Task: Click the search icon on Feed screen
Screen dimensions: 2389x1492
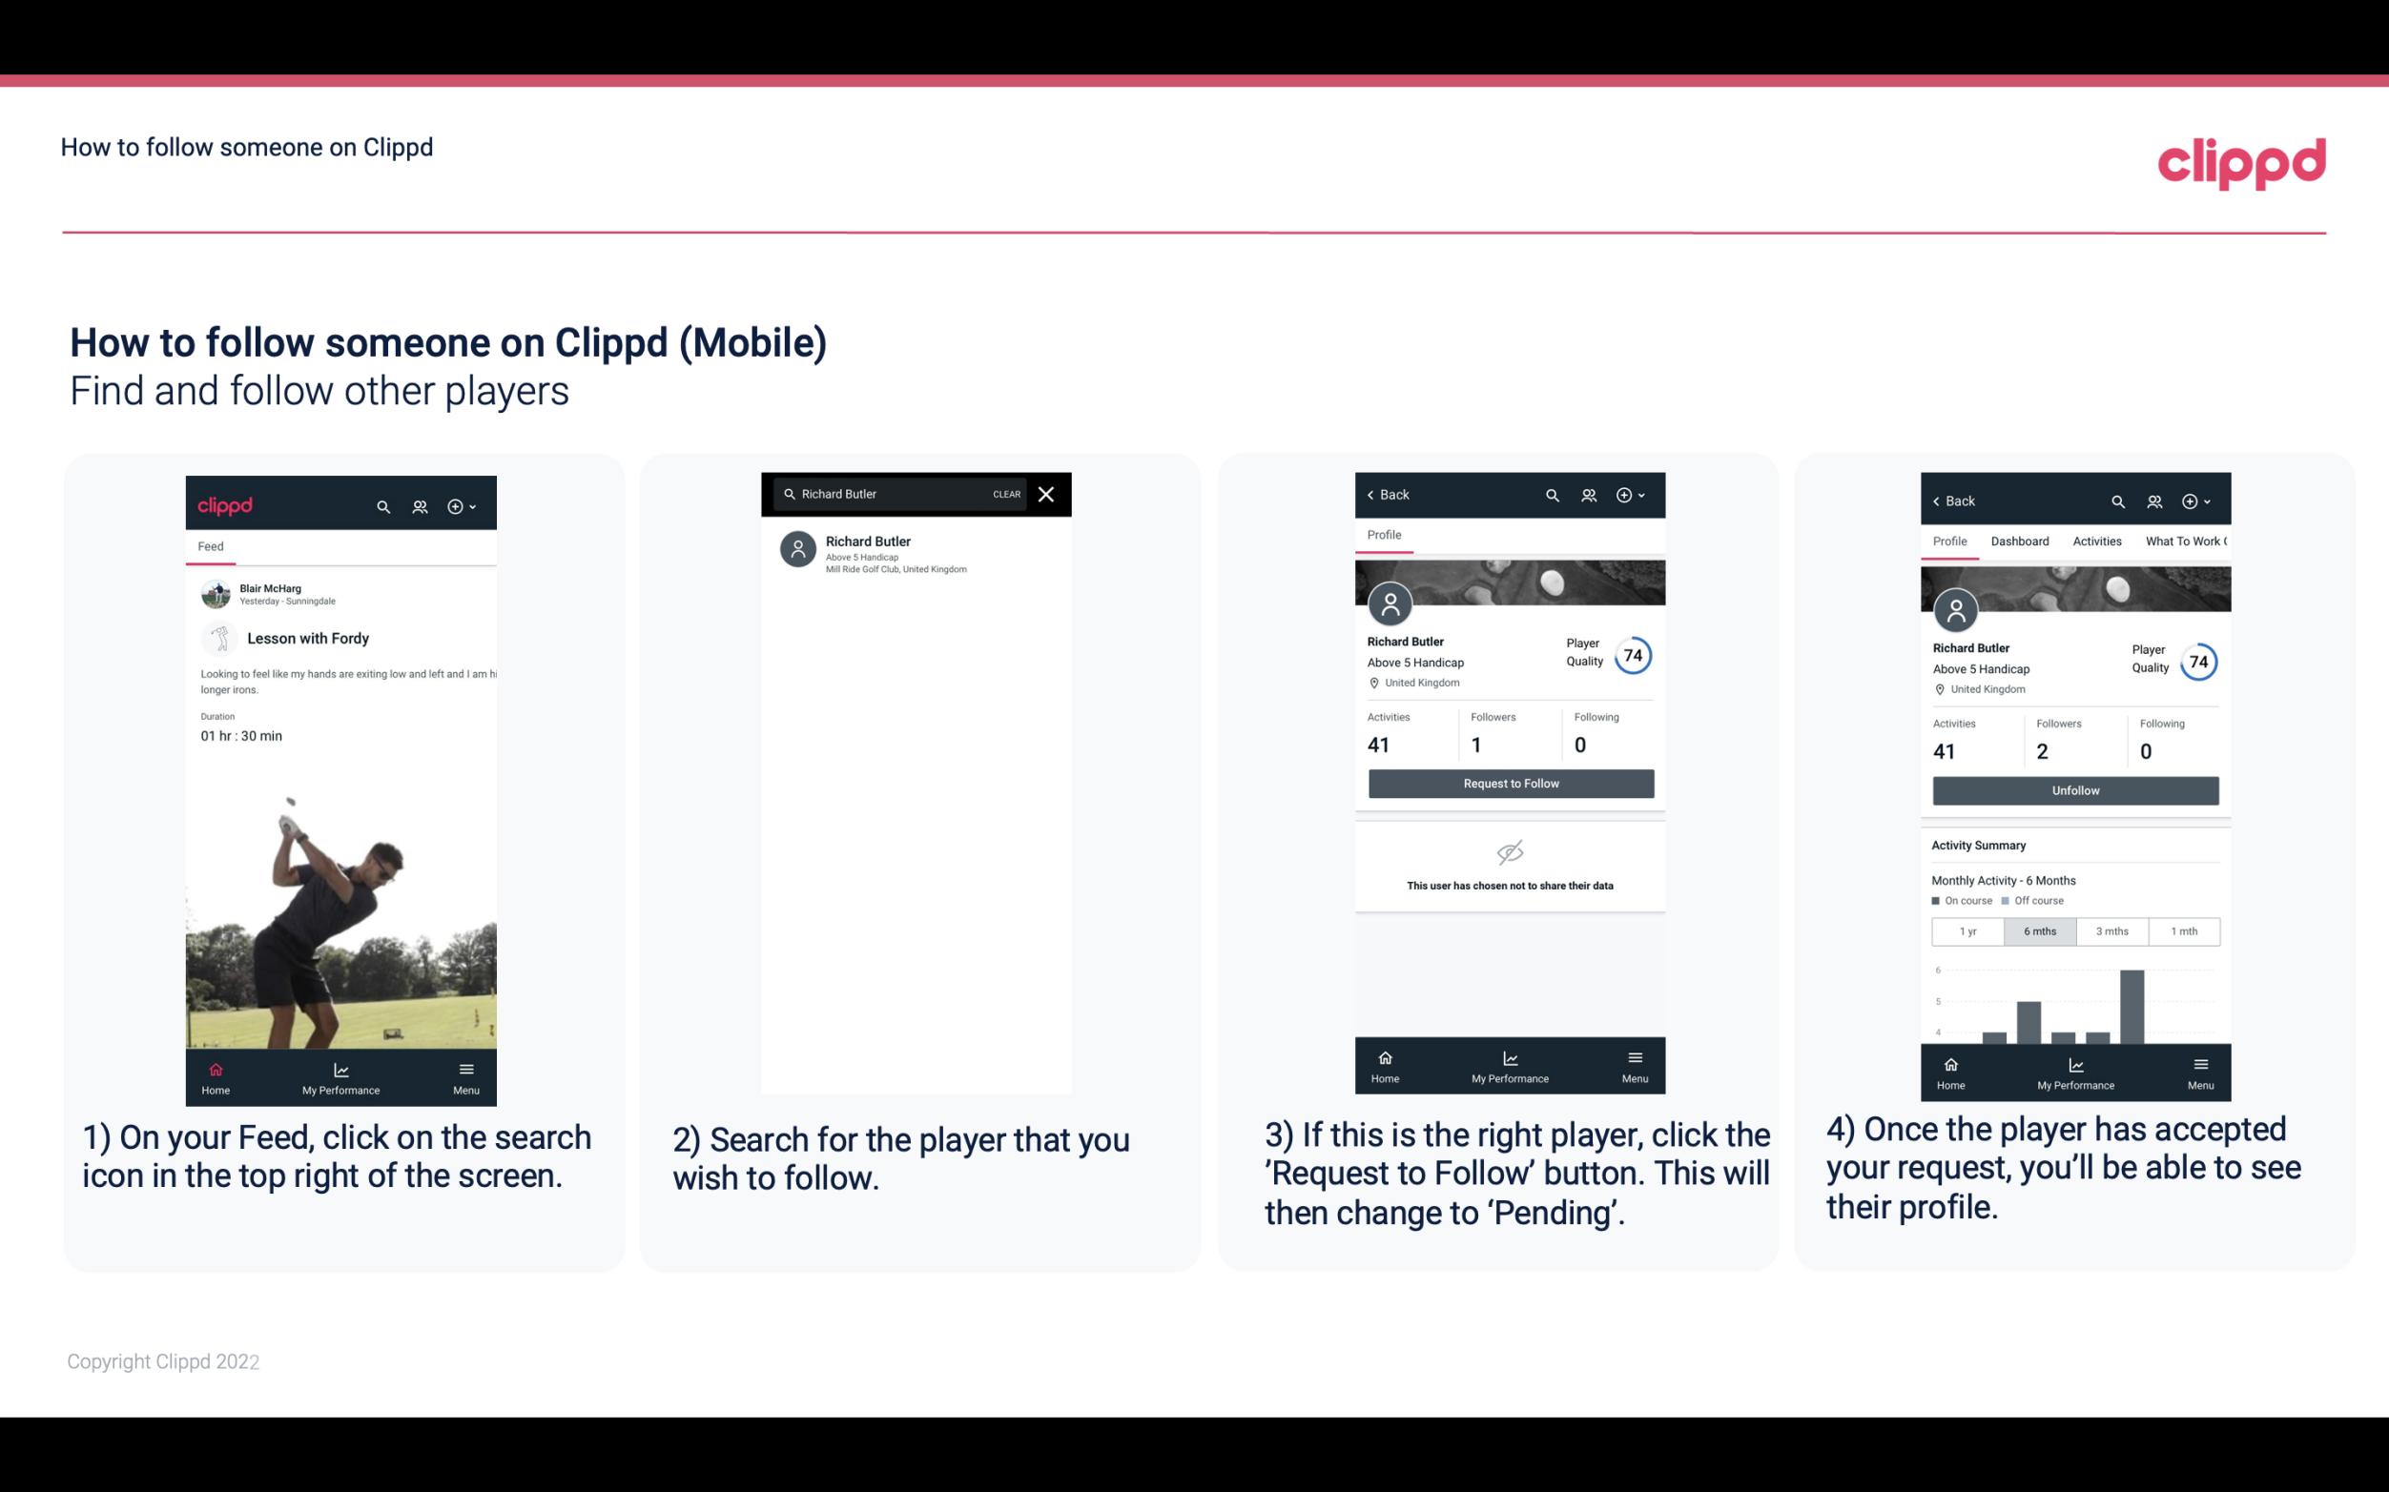Action: tap(383, 505)
